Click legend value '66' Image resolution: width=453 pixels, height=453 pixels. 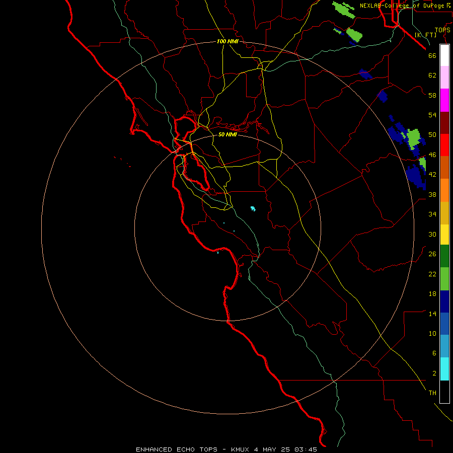(x=432, y=55)
